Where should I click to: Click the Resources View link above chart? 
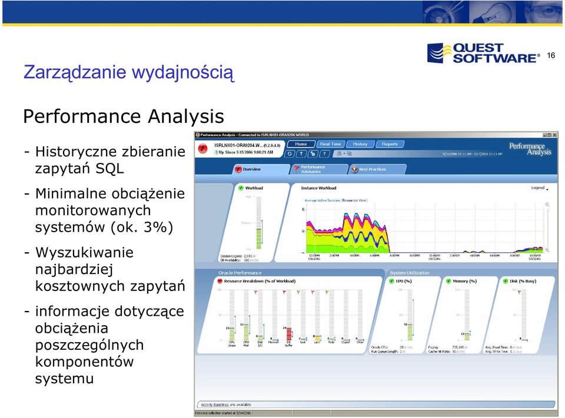coord(354,200)
